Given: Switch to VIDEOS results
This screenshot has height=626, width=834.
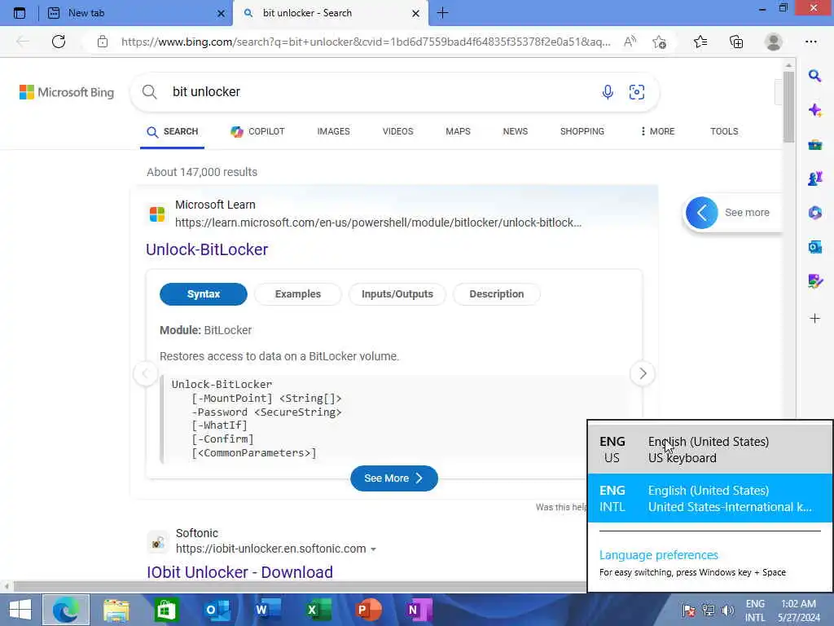Looking at the screenshot, I should 397,131.
